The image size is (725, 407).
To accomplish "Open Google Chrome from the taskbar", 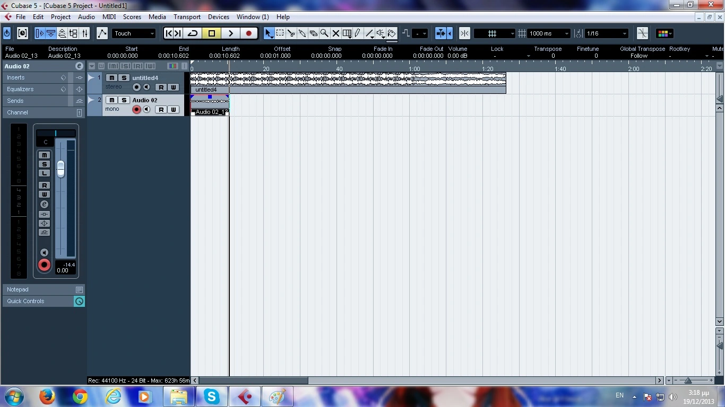I will coord(80,396).
